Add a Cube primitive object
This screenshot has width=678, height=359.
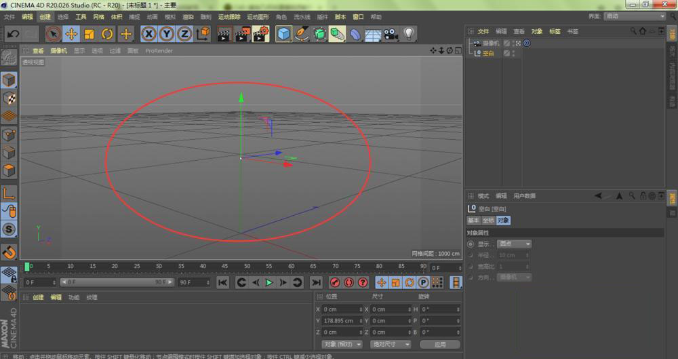pyautogui.click(x=283, y=34)
